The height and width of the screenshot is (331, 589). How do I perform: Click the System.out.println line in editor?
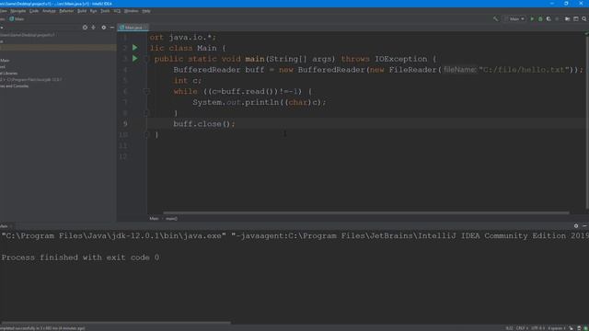pyautogui.click(x=260, y=102)
